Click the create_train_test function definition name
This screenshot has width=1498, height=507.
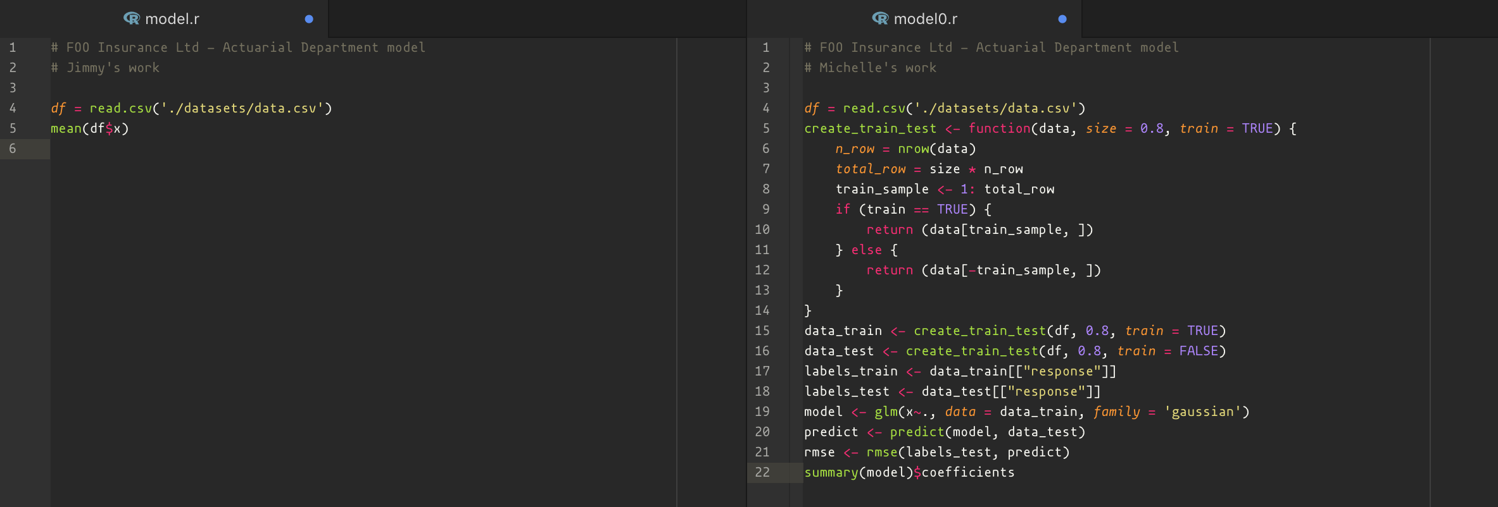coord(870,128)
